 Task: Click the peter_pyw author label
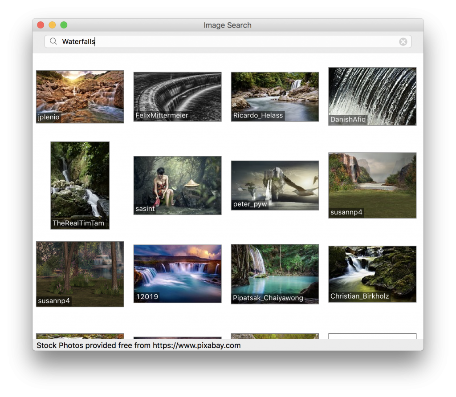(250, 204)
